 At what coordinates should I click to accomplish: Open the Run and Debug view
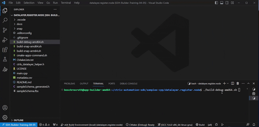tap(5, 40)
